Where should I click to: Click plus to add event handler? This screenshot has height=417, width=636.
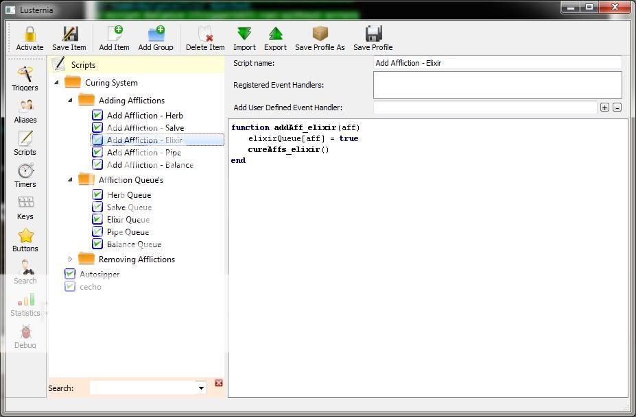[604, 108]
